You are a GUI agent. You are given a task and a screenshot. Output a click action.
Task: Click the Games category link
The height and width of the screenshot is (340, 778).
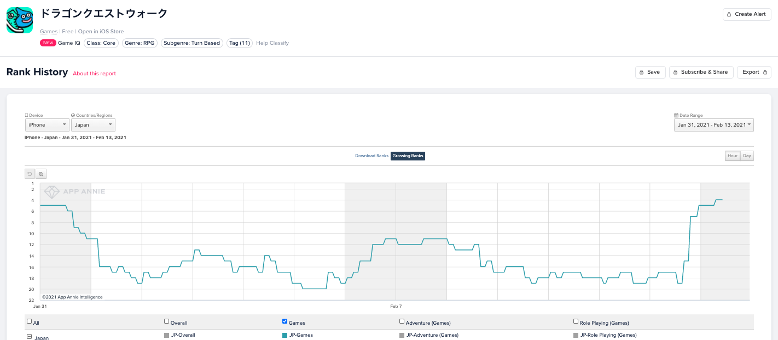click(49, 32)
